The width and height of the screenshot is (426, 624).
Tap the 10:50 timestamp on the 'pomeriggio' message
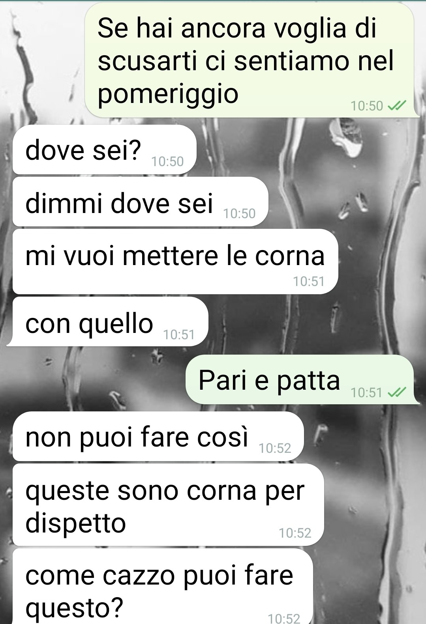point(367,106)
